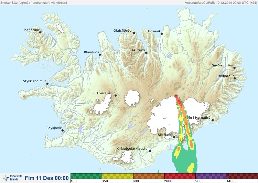
Task: Click the 'Ísafjörður' map label
Action: 32,30
